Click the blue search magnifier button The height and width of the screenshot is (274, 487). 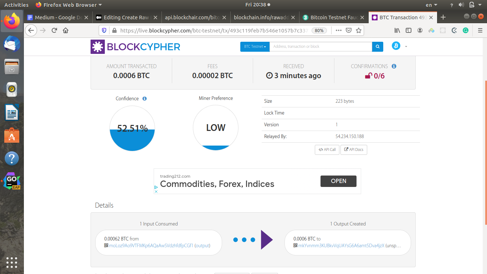378,47
